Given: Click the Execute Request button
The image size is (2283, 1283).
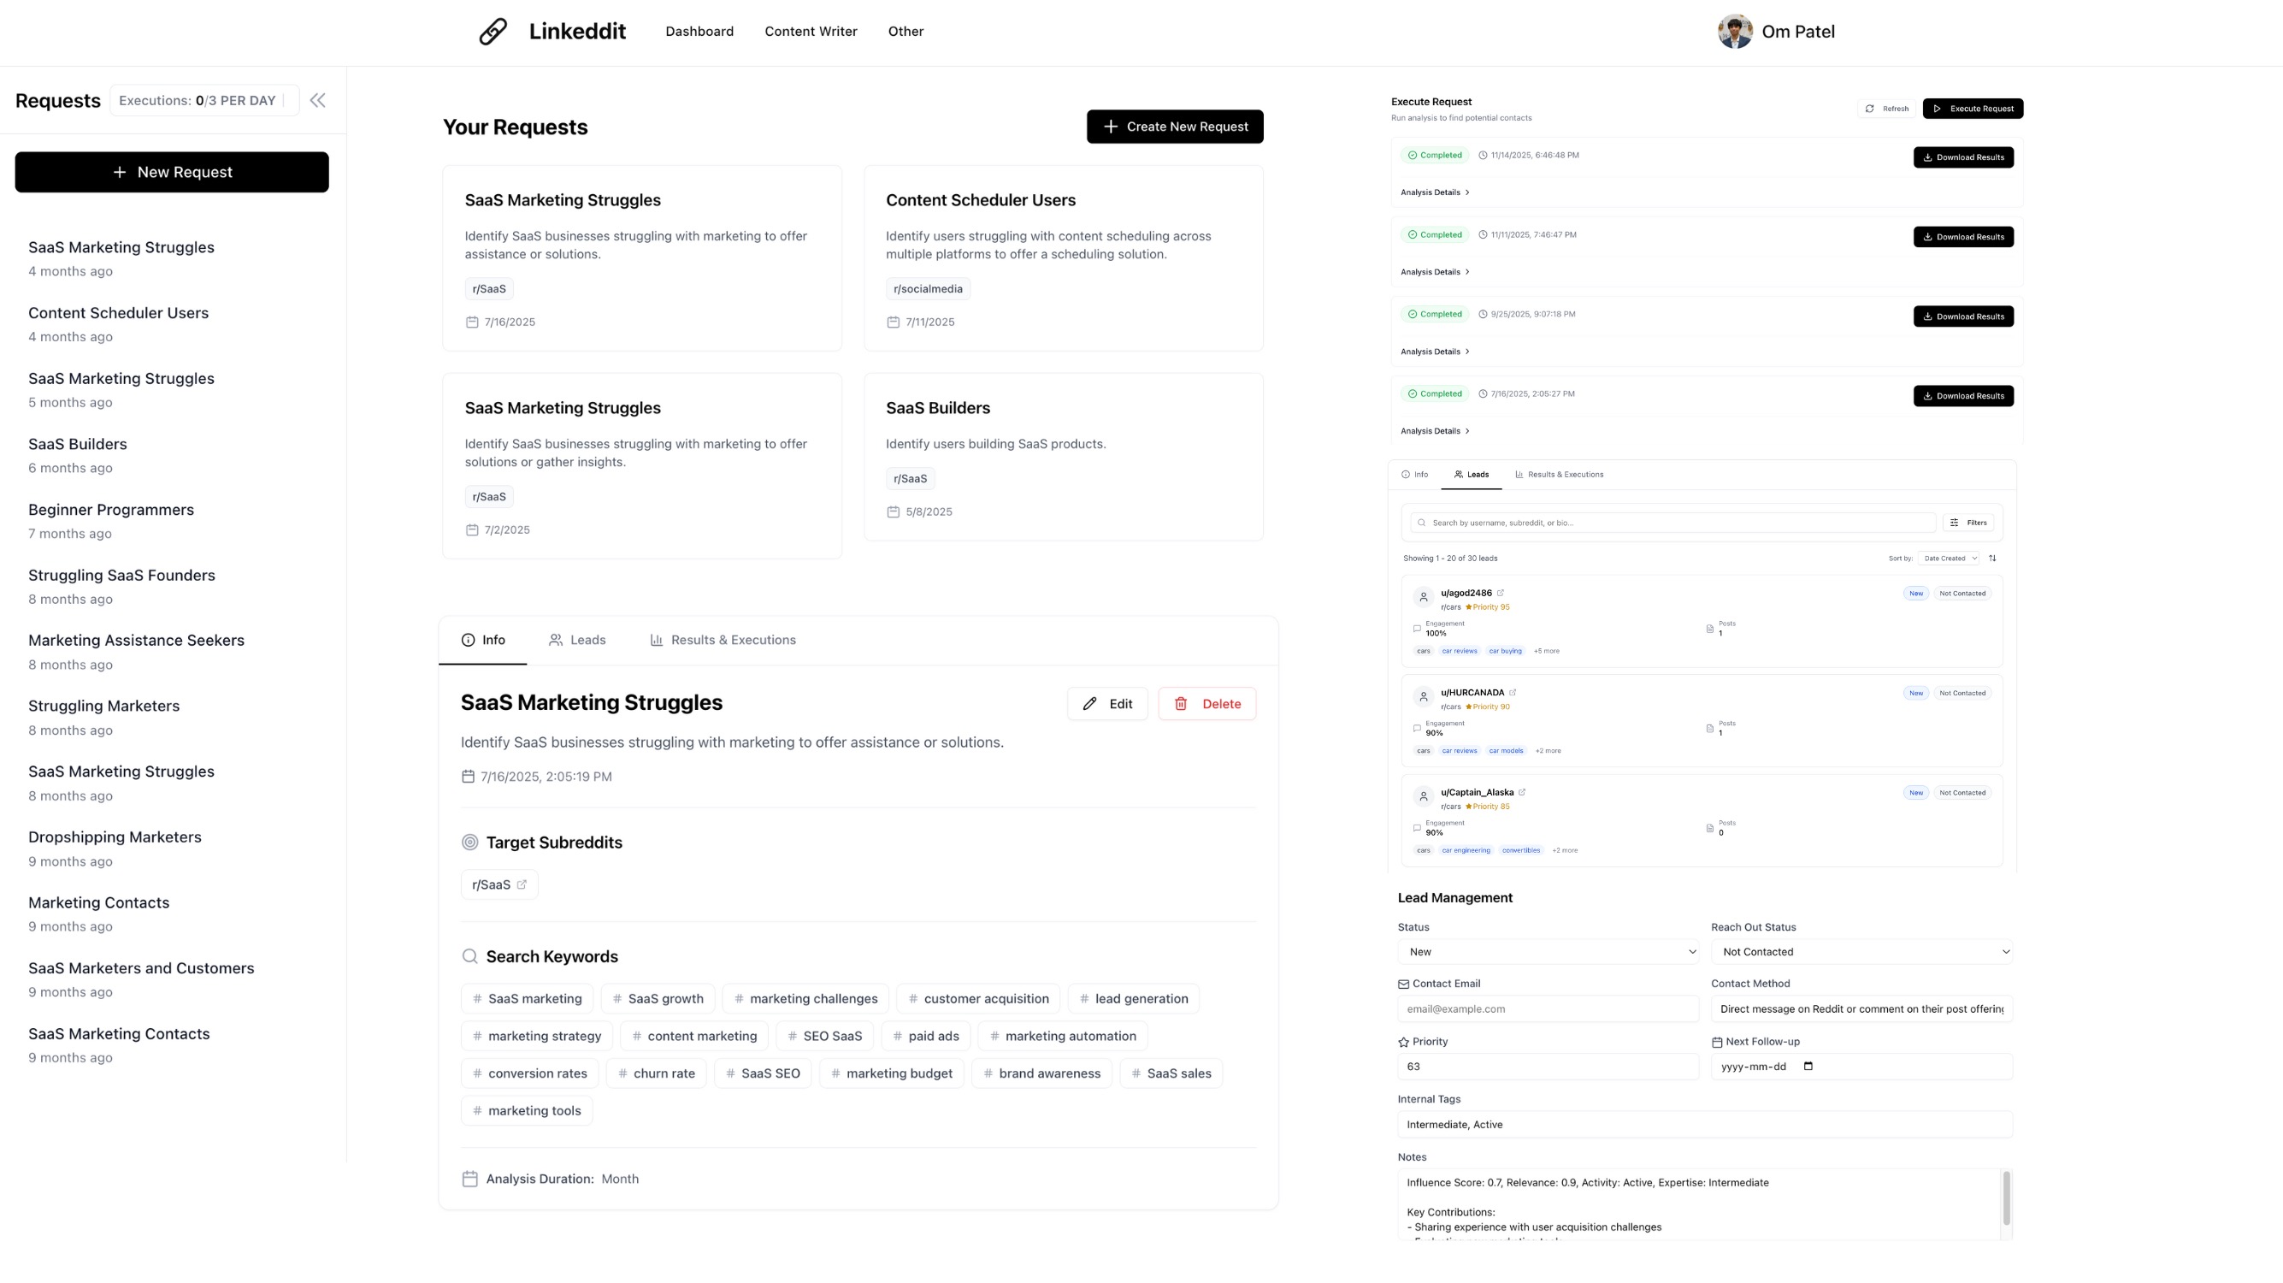Looking at the screenshot, I should pyautogui.click(x=1973, y=108).
